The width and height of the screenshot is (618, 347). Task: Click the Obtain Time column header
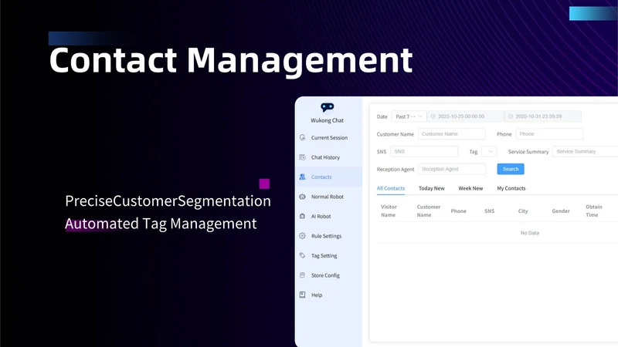(593, 211)
